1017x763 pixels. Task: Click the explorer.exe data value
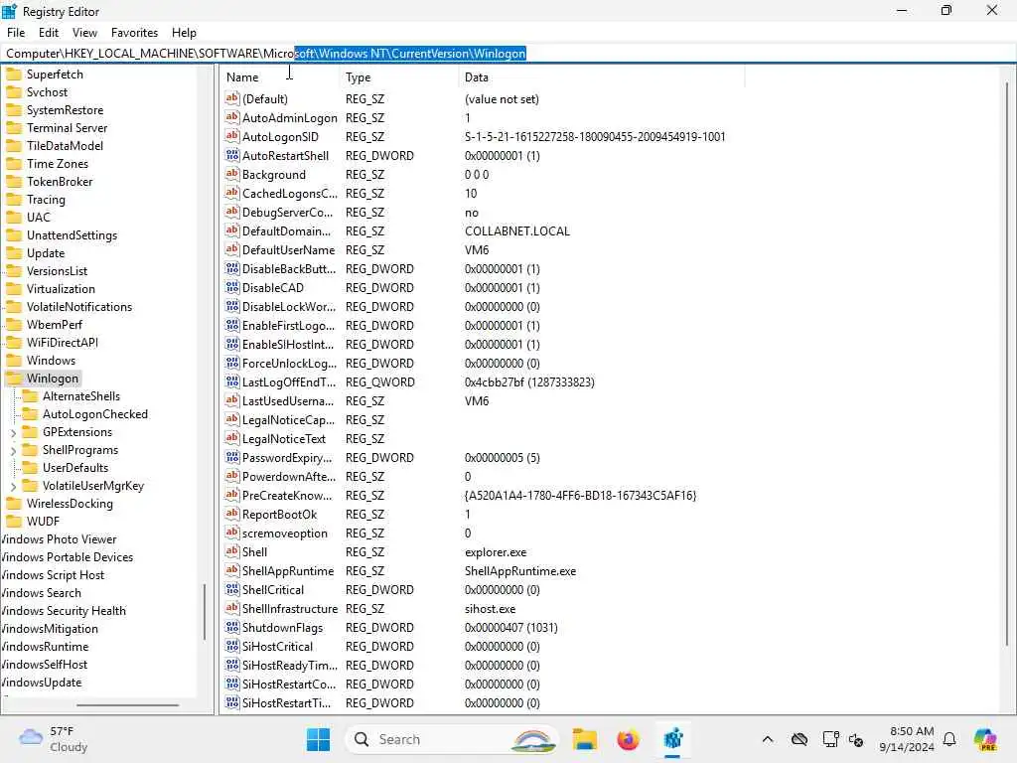coord(496,552)
